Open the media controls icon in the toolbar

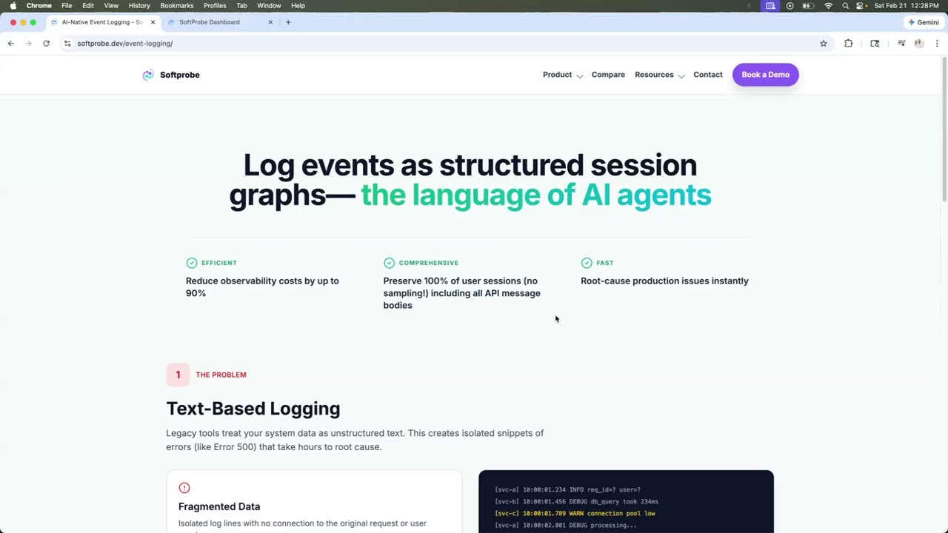[x=901, y=44]
